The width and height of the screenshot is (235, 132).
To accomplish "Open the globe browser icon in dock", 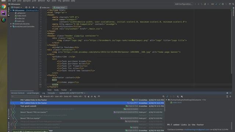I will click(x=3, y=20).
